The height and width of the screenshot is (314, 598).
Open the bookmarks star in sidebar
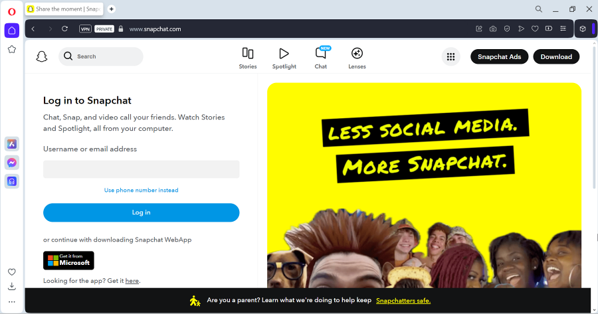(x=12, y=49)
